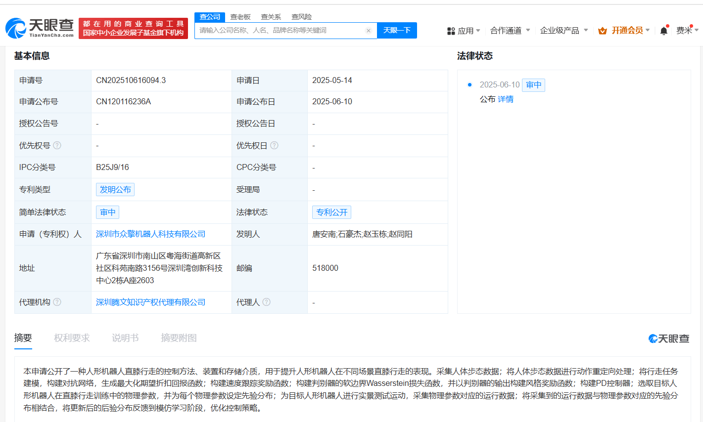Image resolution: width=703 pixels, height=422 pixels.
Task: Open the notification bell
Action: point(664,31)
